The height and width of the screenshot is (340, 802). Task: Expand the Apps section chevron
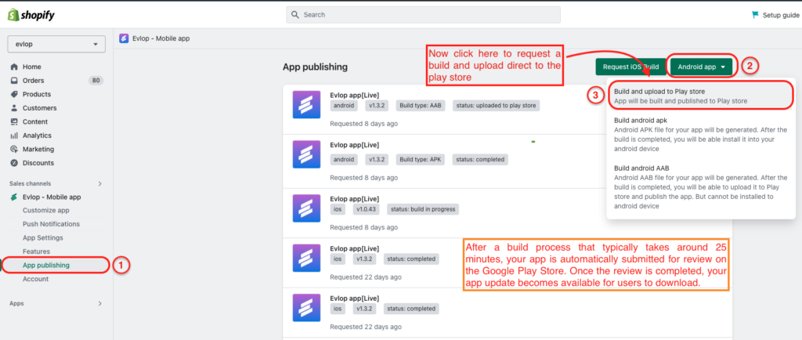(100, 304)
